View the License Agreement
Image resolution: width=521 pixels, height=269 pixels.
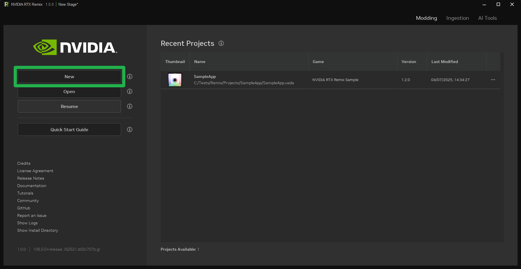pyautogui.click(x=35, y=171)
